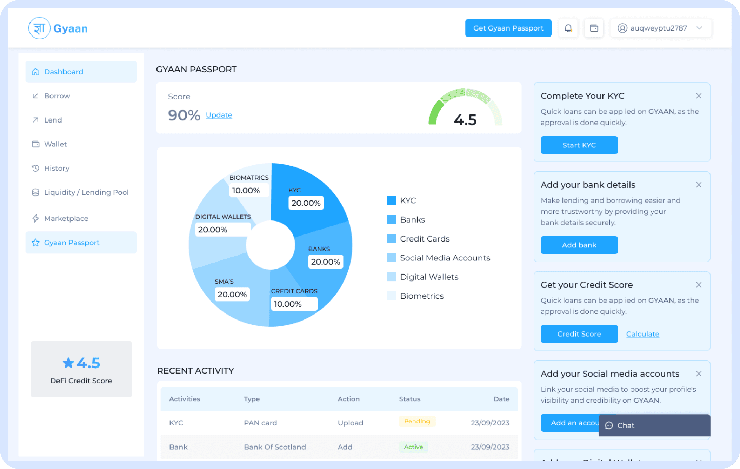Click the DeFi Credit Score star
Viewport: 740px width, 469px height.
pos(68,363)
